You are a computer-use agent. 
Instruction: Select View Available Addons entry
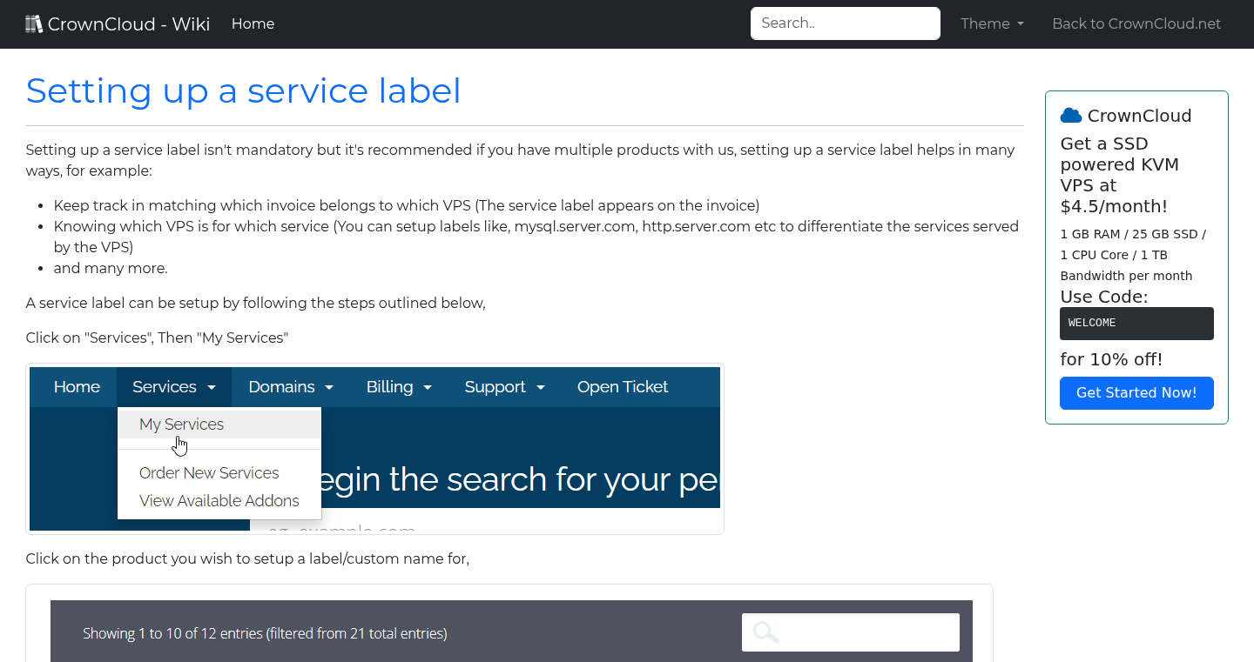pos(219,500)
